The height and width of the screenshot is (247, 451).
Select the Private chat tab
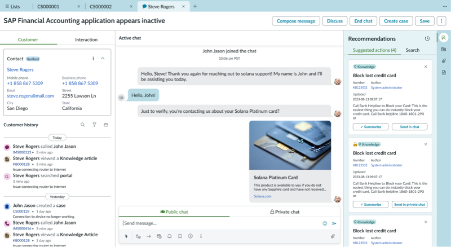point(285,212)
